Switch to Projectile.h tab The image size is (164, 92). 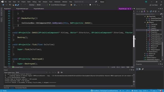(x=7, y=9)
